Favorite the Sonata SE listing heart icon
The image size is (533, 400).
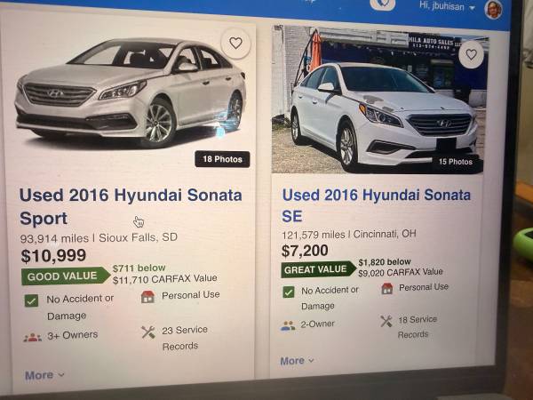[x=471, y=54]
